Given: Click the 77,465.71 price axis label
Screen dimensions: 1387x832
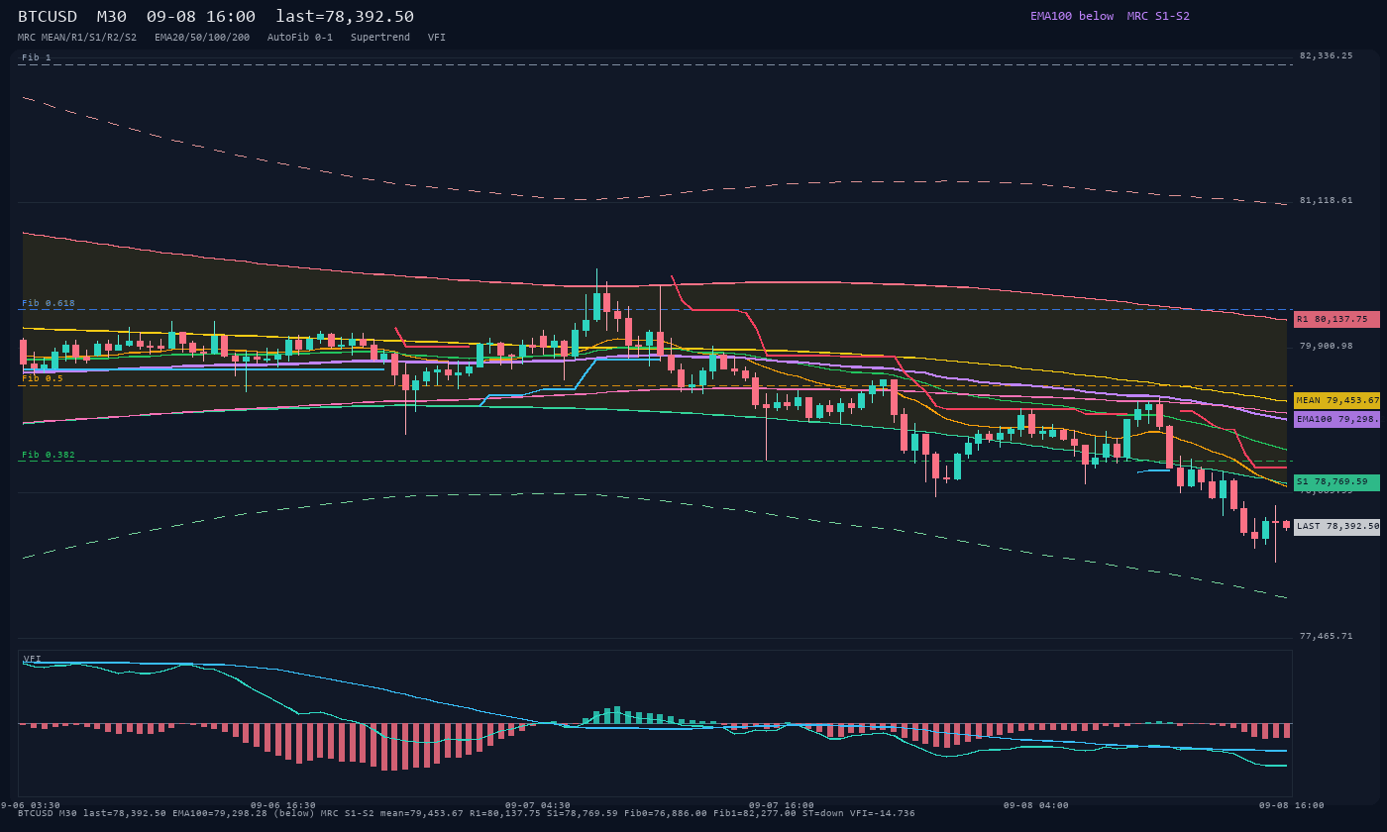Looking at the screenshot, I should click(x=1326, y=636).
